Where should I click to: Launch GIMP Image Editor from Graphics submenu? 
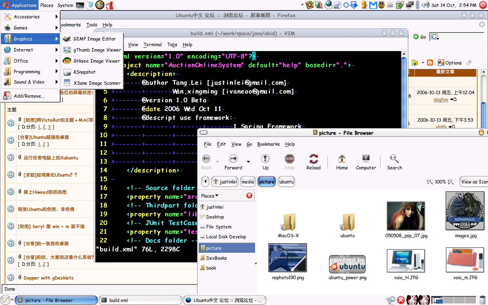92,39
